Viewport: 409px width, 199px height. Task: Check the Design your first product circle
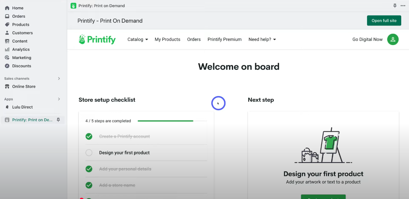pos(89,153)
